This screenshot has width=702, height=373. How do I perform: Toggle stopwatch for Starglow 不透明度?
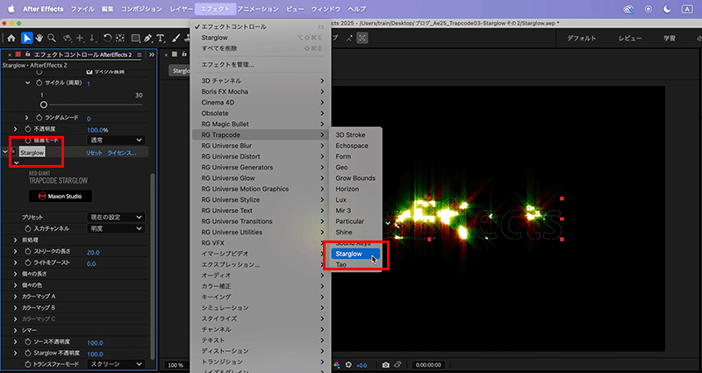[x=28, y=354]
